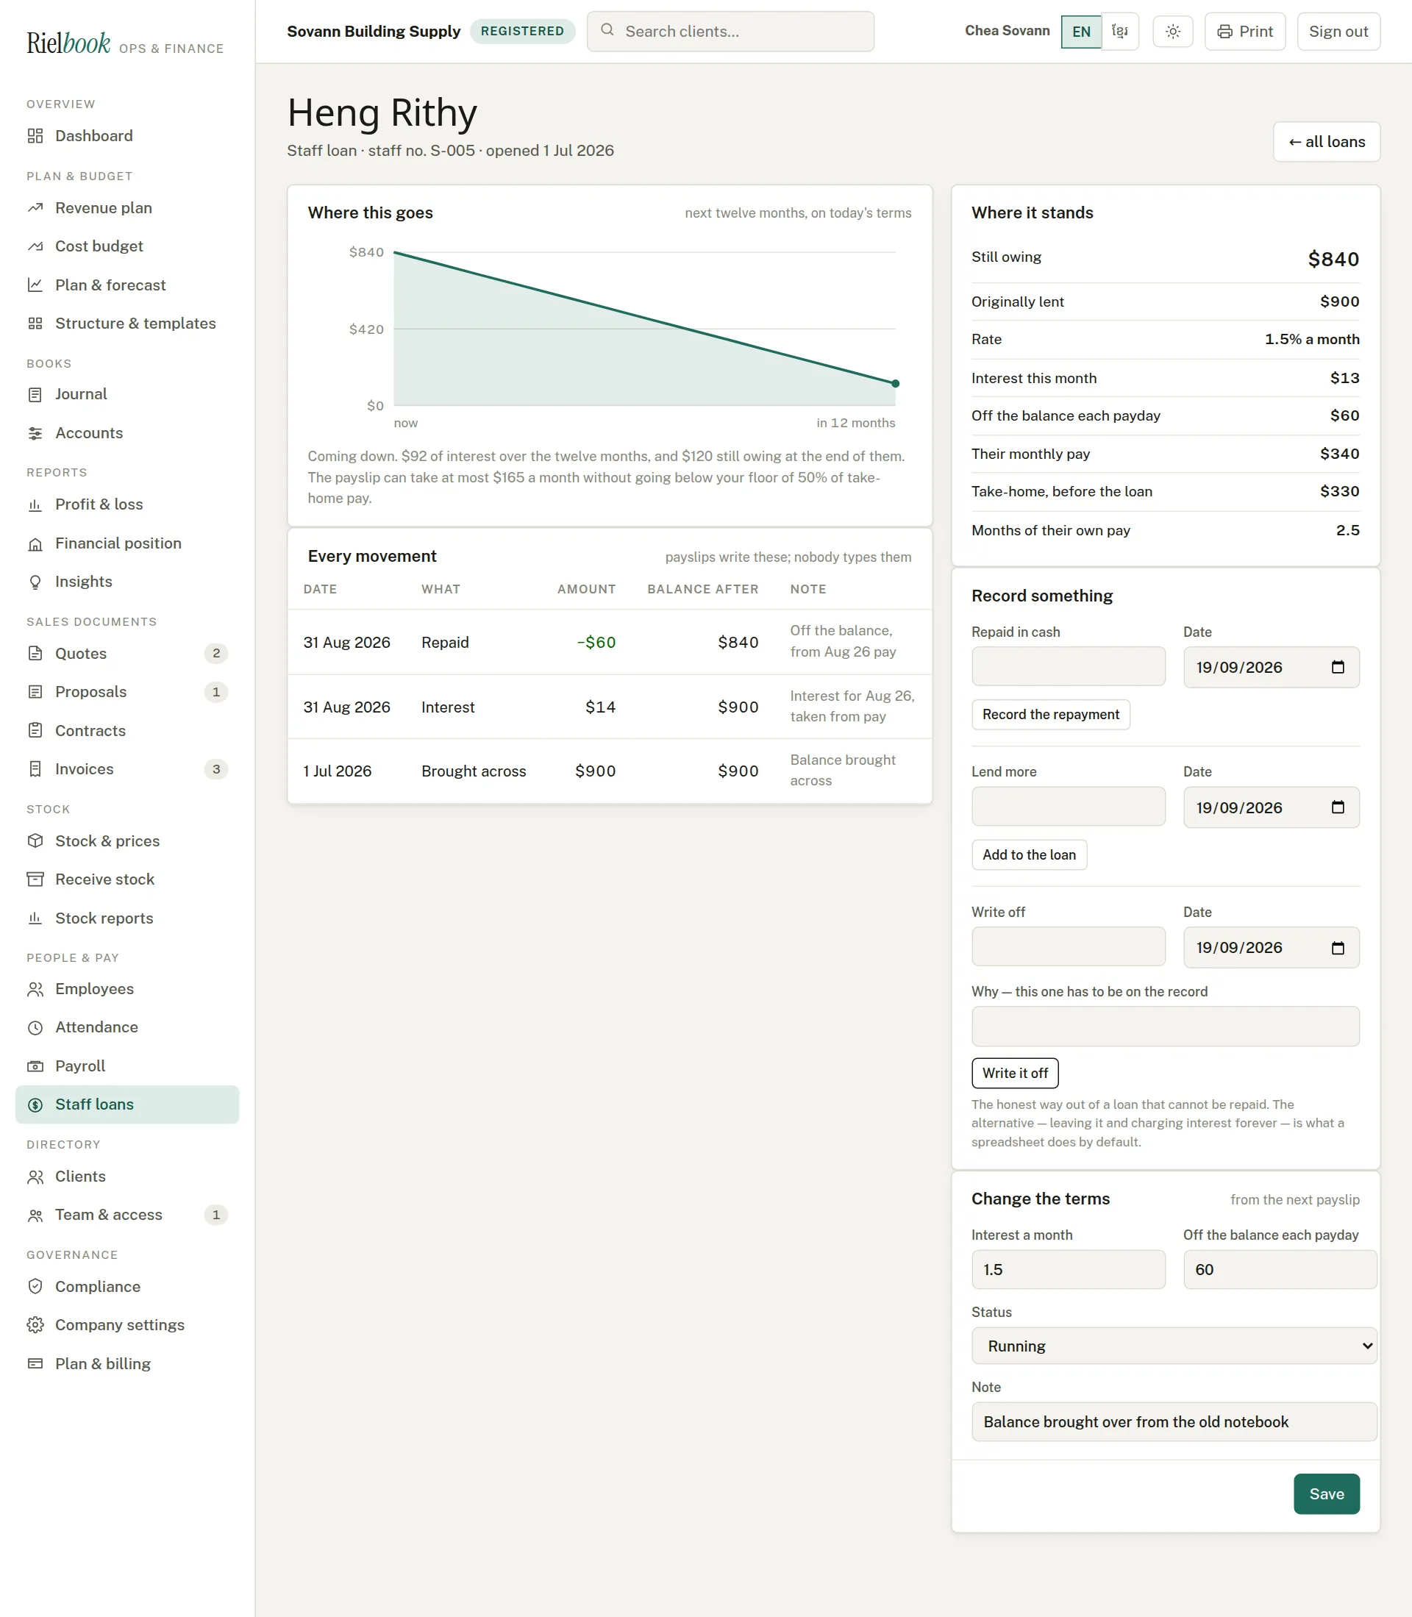Click the write-off reason field
The width and height of the screenshot is (1412, 1617).
(1166, 1026)
